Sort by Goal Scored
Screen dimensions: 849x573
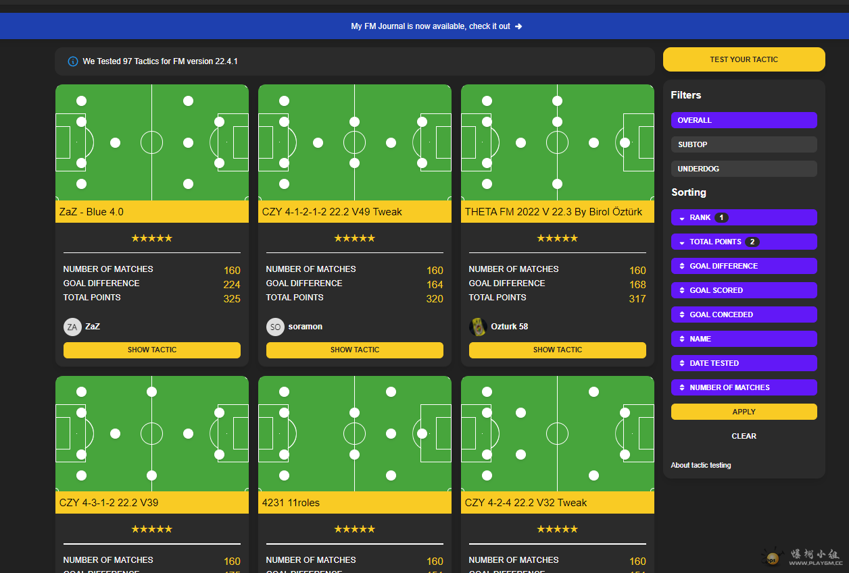pyautogui.click(x=744, y=290)
